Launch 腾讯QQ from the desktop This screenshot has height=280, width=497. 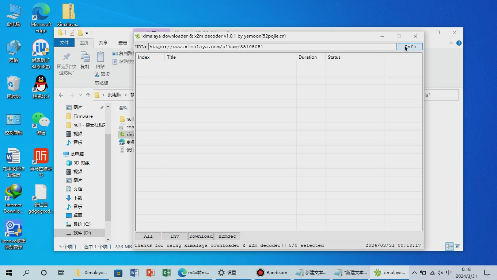click(41, 87)
